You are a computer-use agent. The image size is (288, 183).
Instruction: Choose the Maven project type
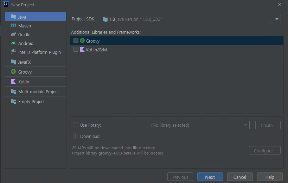[x=36, y=26]
